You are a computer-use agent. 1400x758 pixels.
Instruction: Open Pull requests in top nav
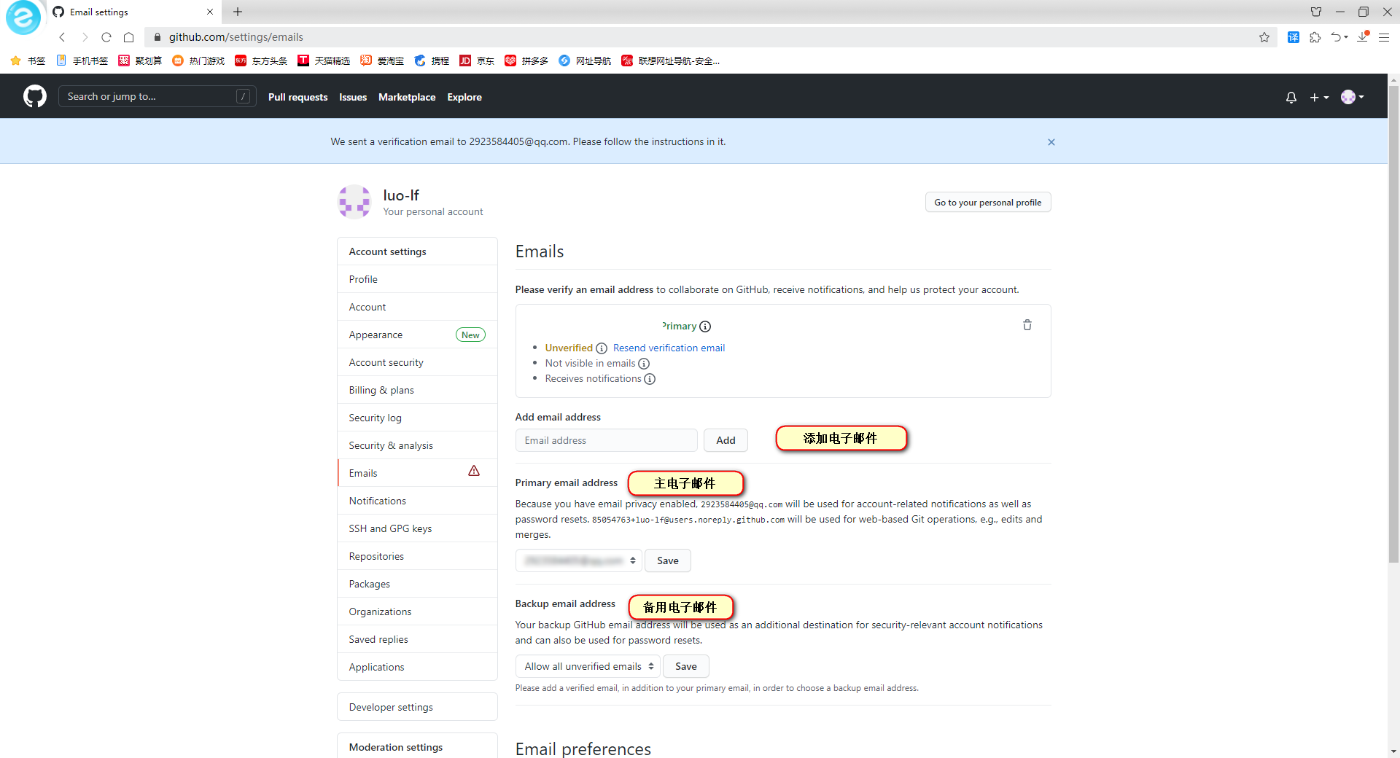pyautogui.click(x=297, y=97)
